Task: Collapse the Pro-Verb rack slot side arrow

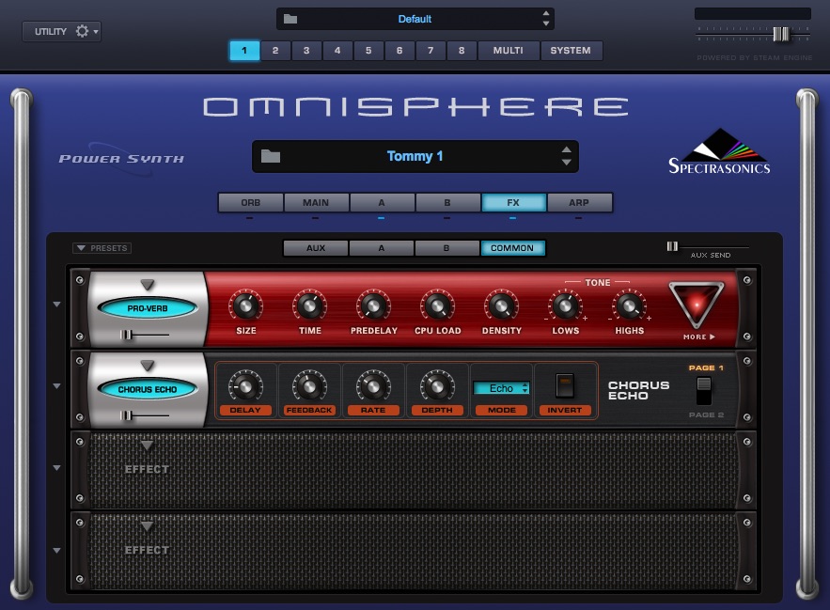Action: (56, 305)
